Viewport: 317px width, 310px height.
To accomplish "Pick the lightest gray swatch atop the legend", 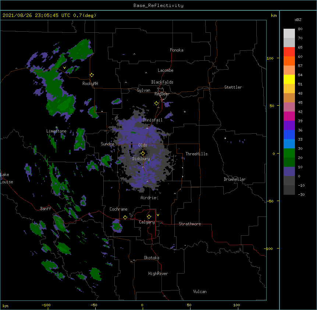I will point(289,34).
